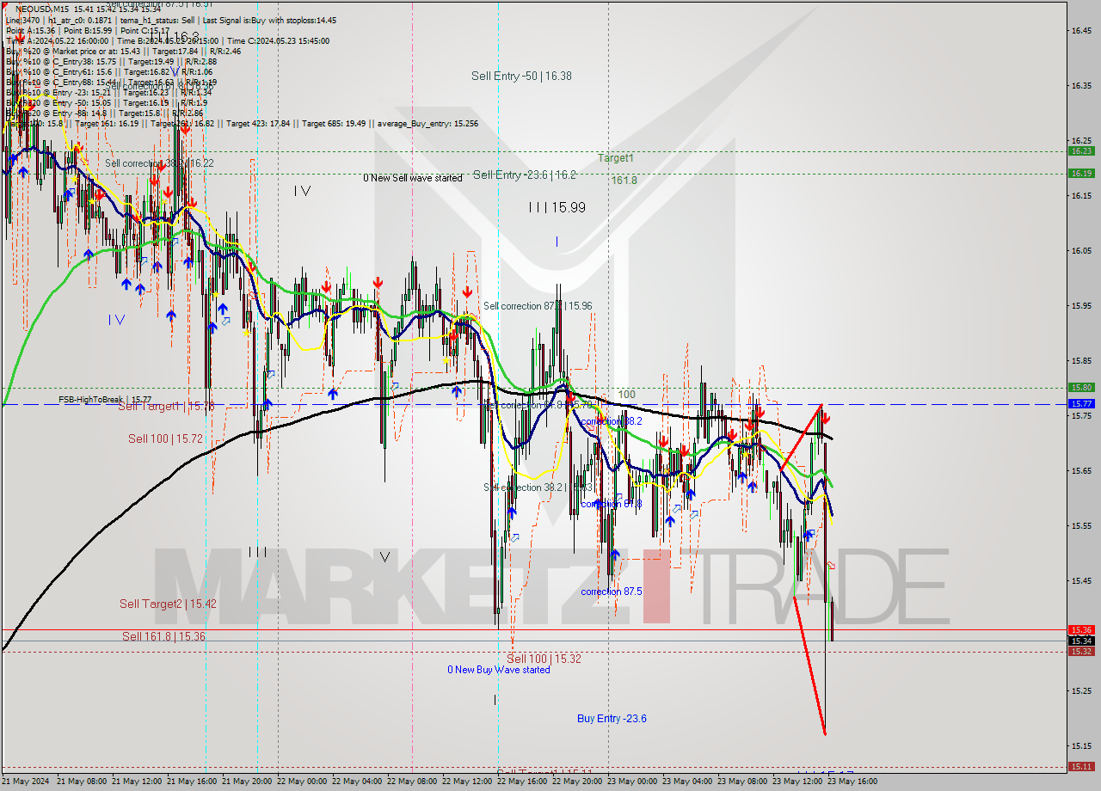The image size is (1101, 791).
Task: Click the '0 New Buy Wave started' label
Action: pos(499,670)
